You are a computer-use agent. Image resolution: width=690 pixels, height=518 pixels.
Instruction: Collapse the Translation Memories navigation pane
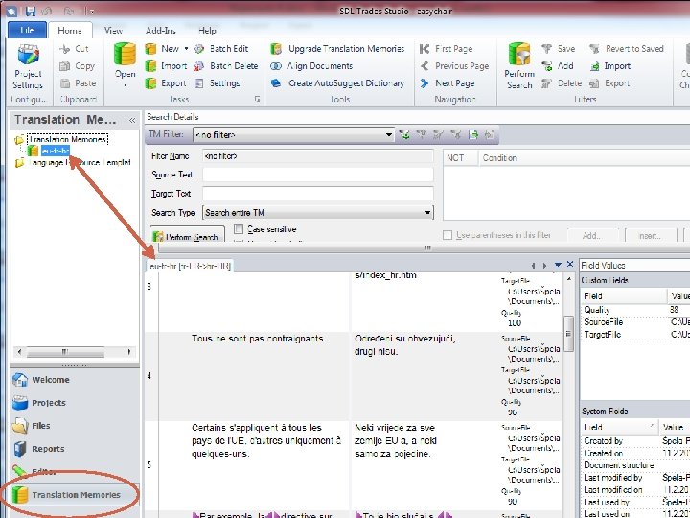click(132, 120)
